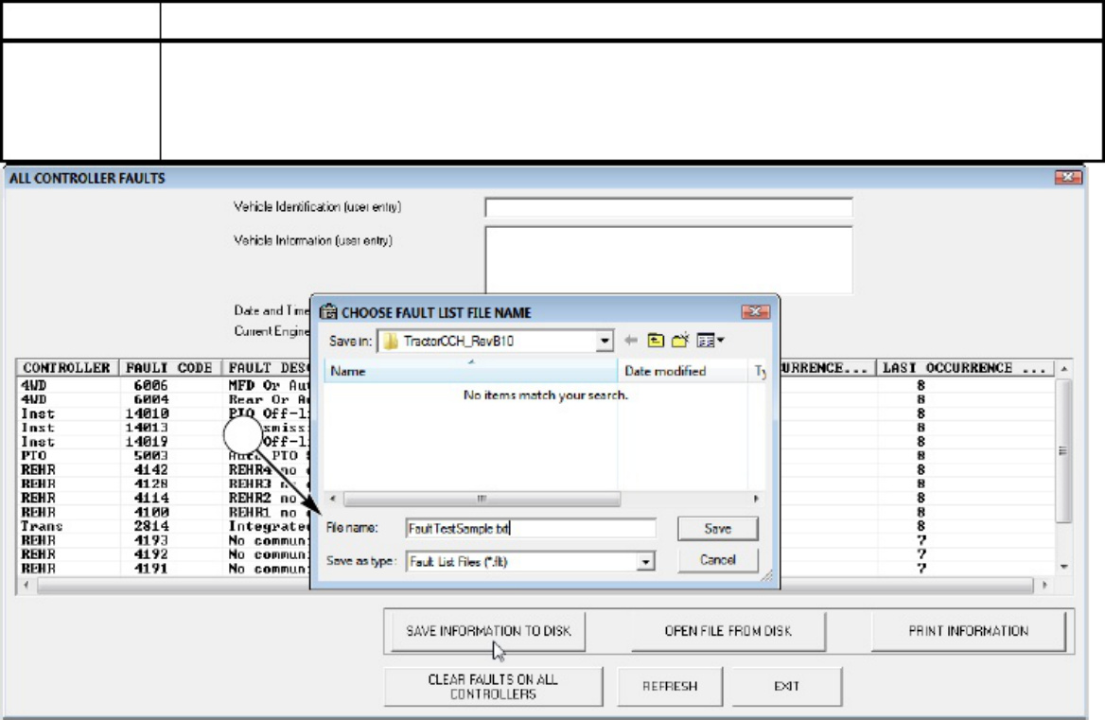Close the ALL CONTROLLER FAULTS window
This screenshot has height=720, width=1105.
pyautogui.click(x=1068, y=178)
